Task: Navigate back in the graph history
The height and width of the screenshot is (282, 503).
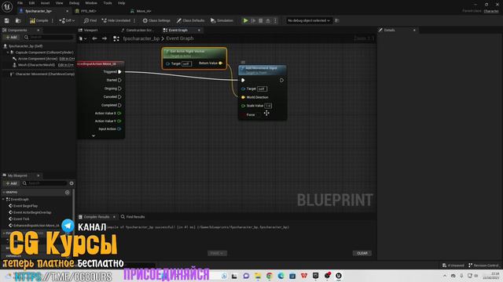Action: tap(94, 38)
